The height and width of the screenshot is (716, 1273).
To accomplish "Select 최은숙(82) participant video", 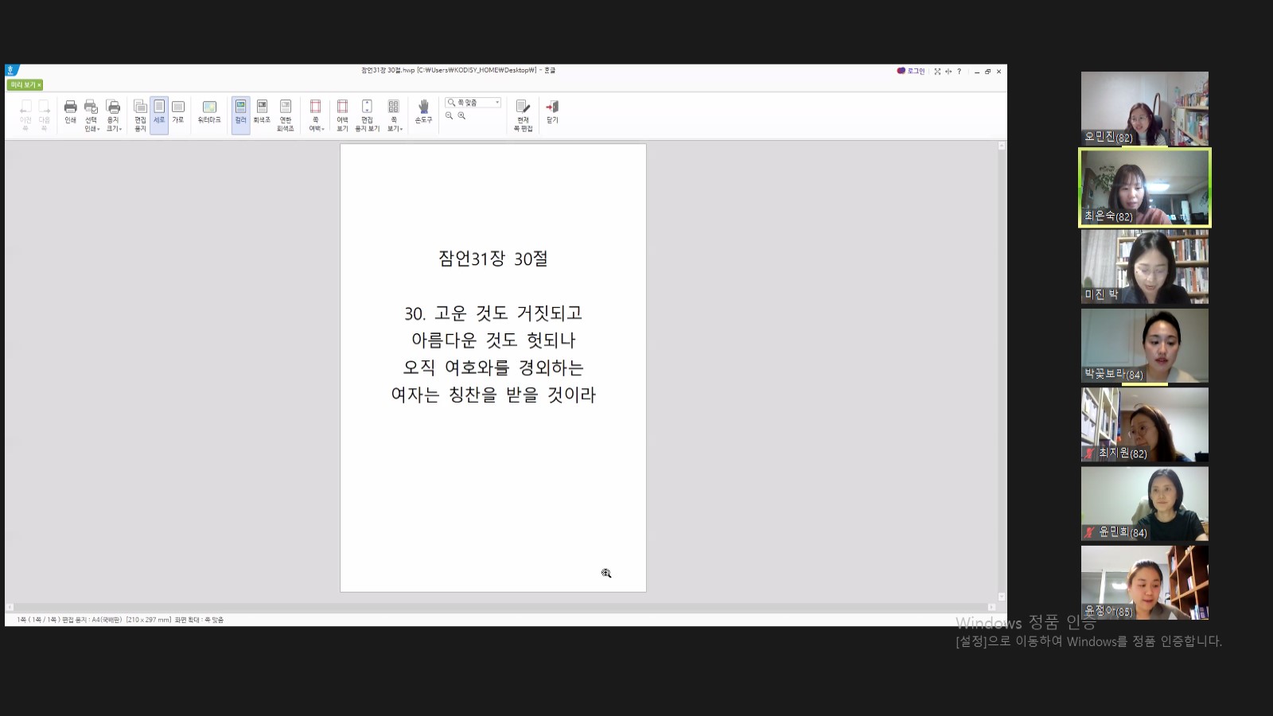I will click(x=1145, y=188).
